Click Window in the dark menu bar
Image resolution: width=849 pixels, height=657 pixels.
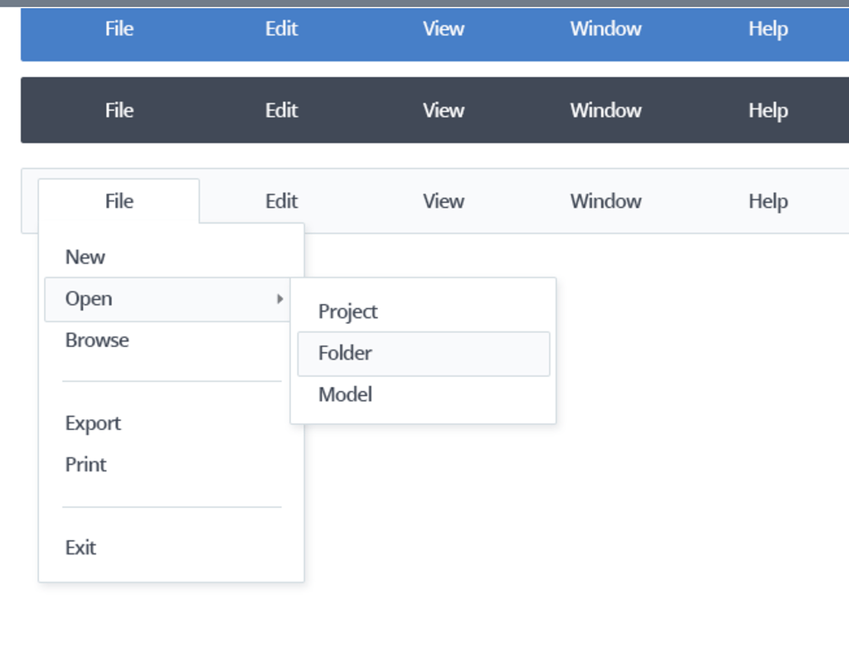(x=605, y=109)
